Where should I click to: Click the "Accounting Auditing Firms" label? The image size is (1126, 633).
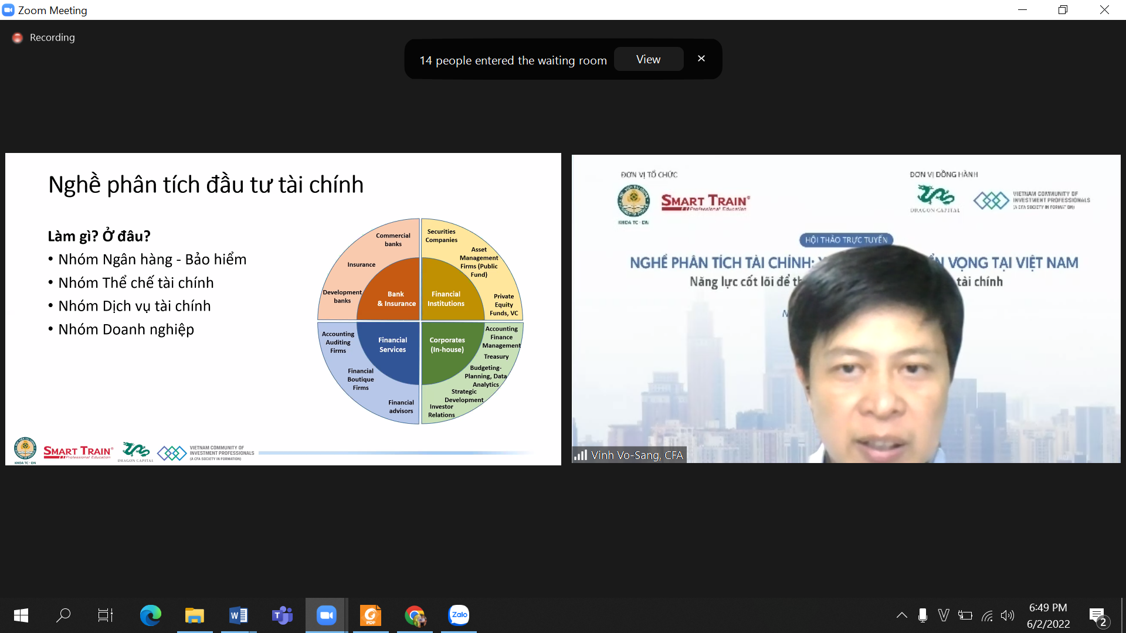pyautogui.click(x=338, y=342)
